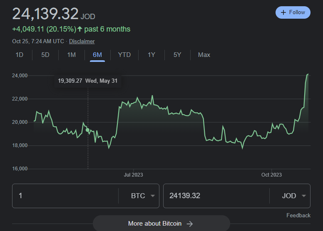This screenshot has width=323, height=231.
Task: Click the Follow button
Action: pos(293,12)
